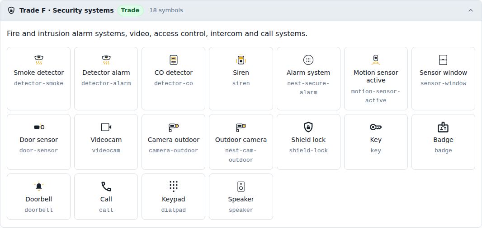Click the "shield-lock" identifier text
The height and width of the screenshot is (228, 482).
coord(308,150)
